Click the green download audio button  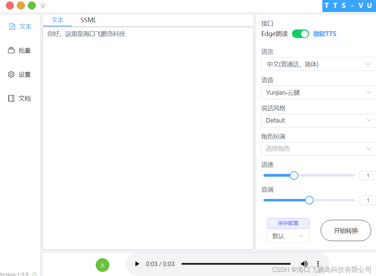click(102, 265)
